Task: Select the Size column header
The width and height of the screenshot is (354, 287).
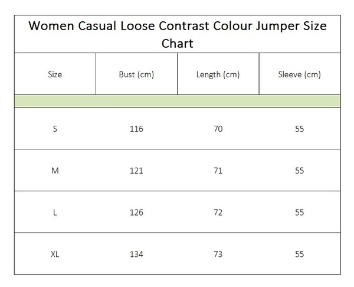Action: 55,74
